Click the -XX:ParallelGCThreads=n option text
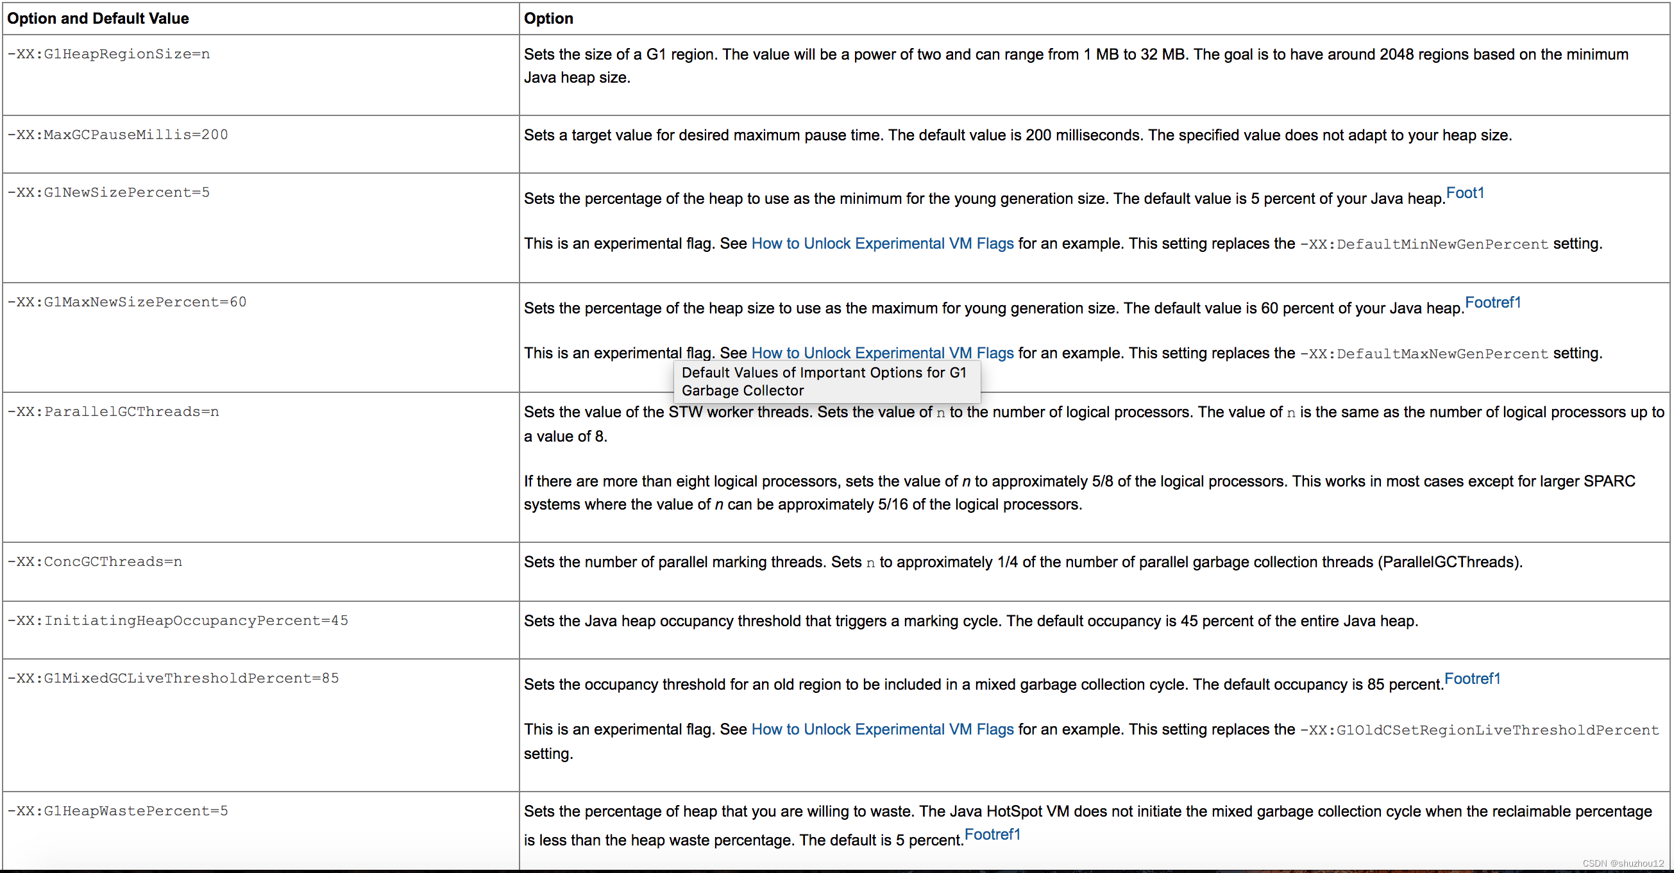Image resolution: width=1674 pixels, height=873 pixels. point(113,413)
